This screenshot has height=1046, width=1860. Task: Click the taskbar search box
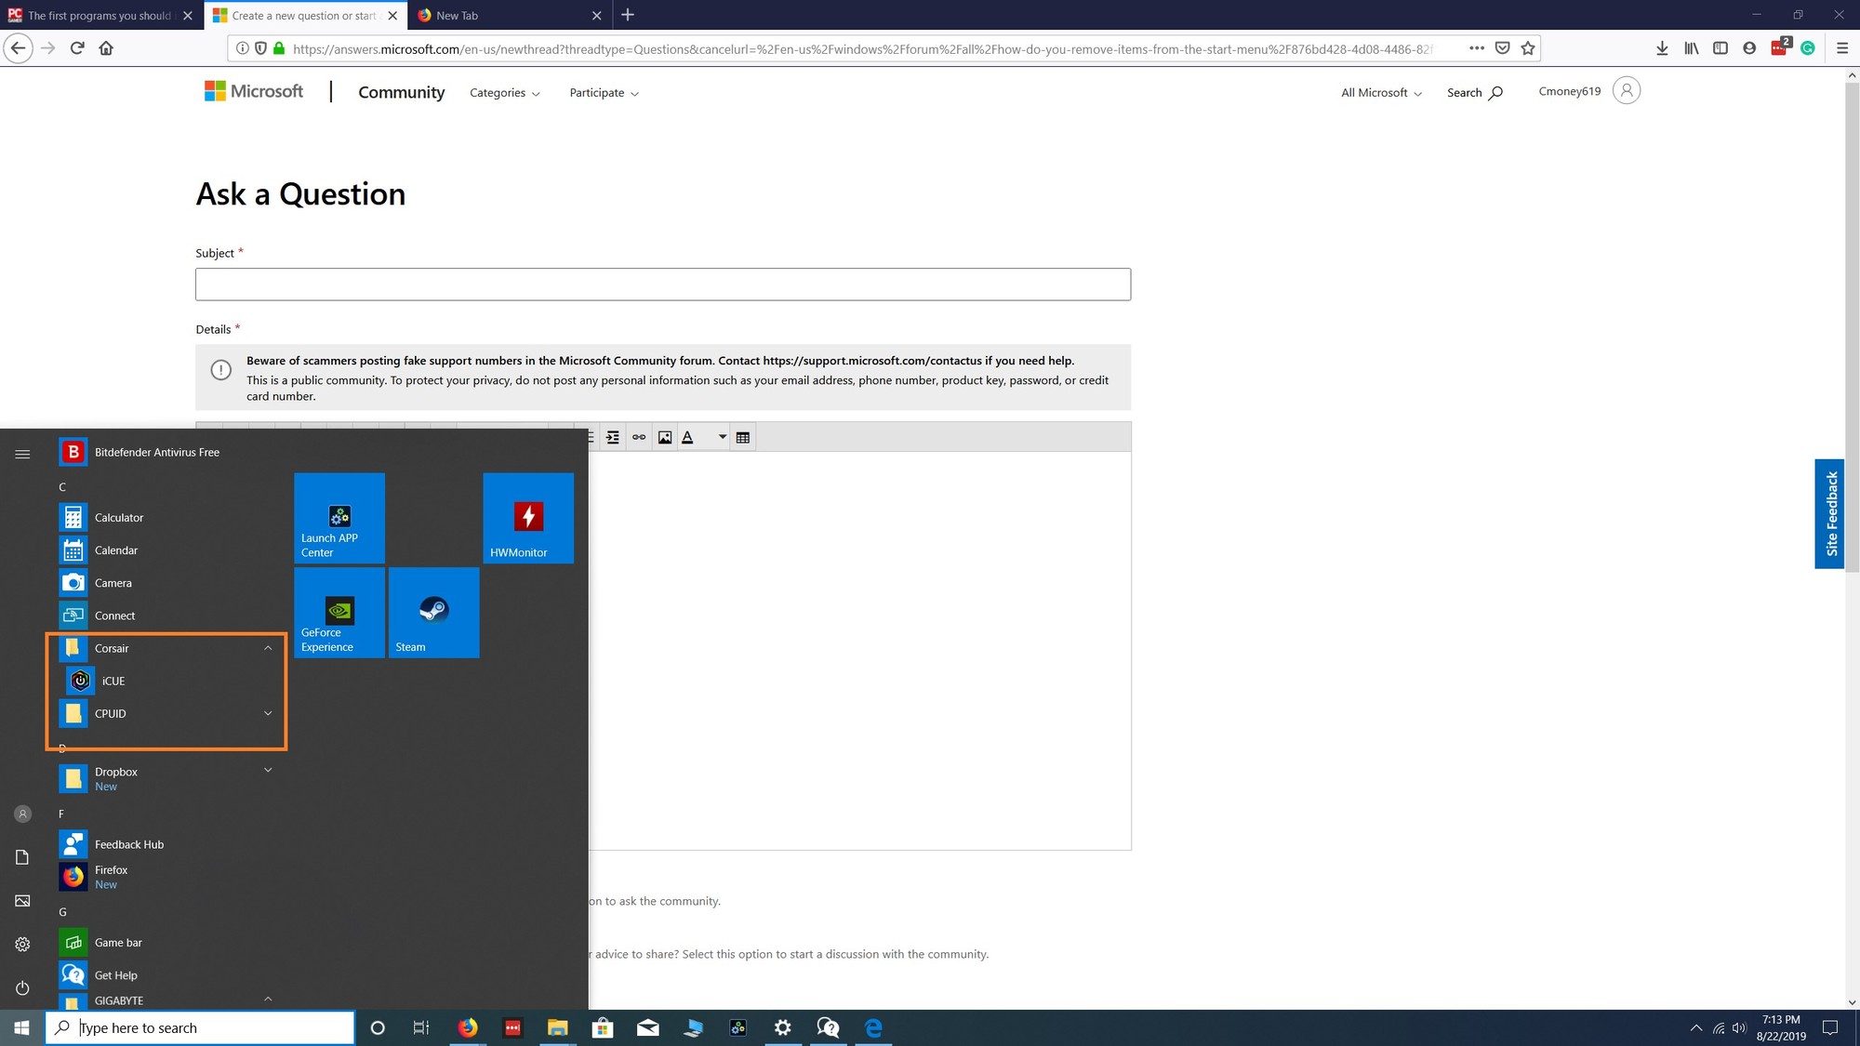[200, 1027]
